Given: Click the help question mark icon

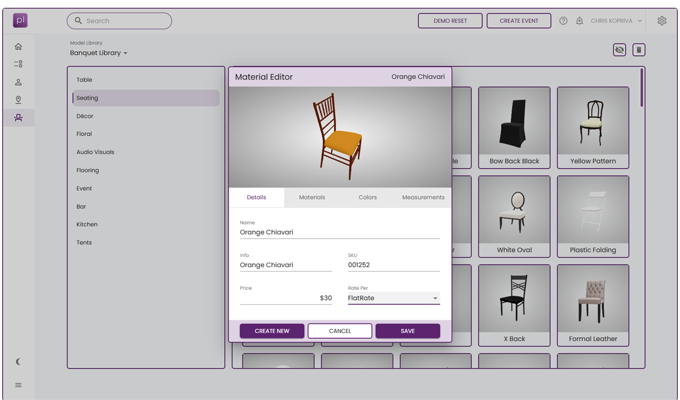Looking at the screenshot, I should 563,21.
